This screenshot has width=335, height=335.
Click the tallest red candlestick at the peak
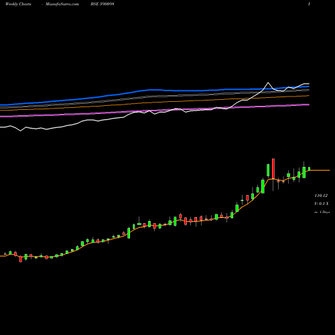[273, 169]
